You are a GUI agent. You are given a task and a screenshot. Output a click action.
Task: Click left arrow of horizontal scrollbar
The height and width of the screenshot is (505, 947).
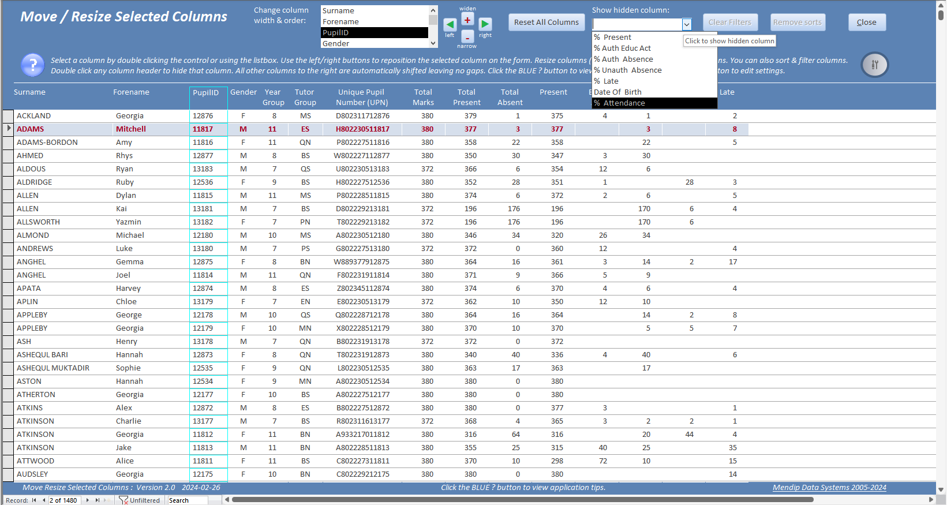(x=227, y=500)
